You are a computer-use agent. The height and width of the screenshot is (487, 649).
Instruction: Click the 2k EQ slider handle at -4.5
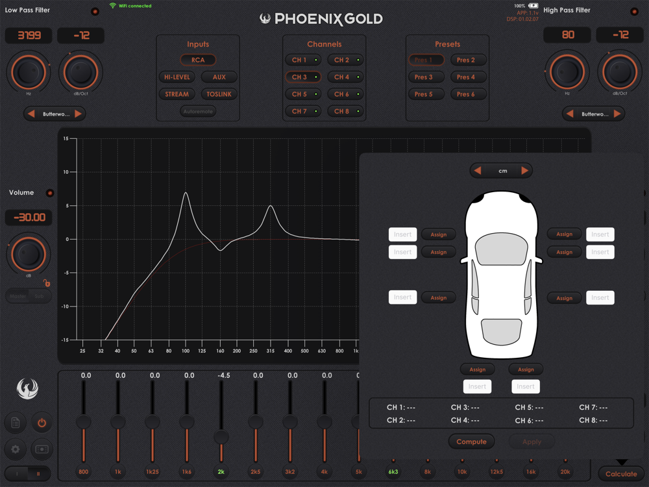point(221,437)
